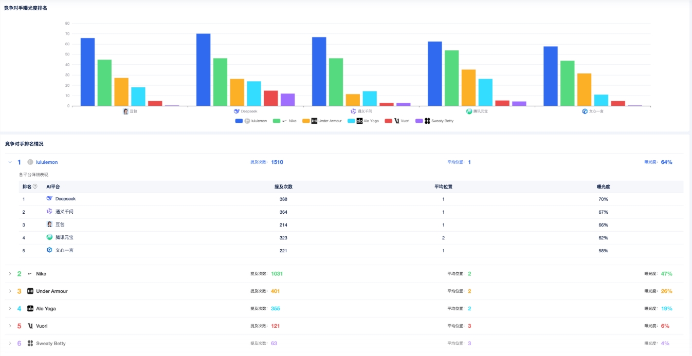Click the Deepseek icon in the platform table
Viewport: 692px width, 356px height.
pos(50,199)
